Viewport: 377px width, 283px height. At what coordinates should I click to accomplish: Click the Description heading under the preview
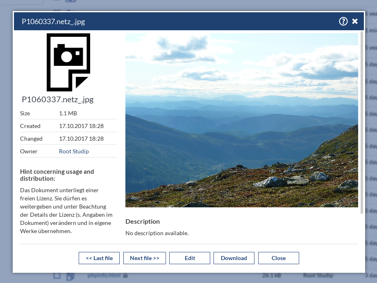tap(143, 221)
